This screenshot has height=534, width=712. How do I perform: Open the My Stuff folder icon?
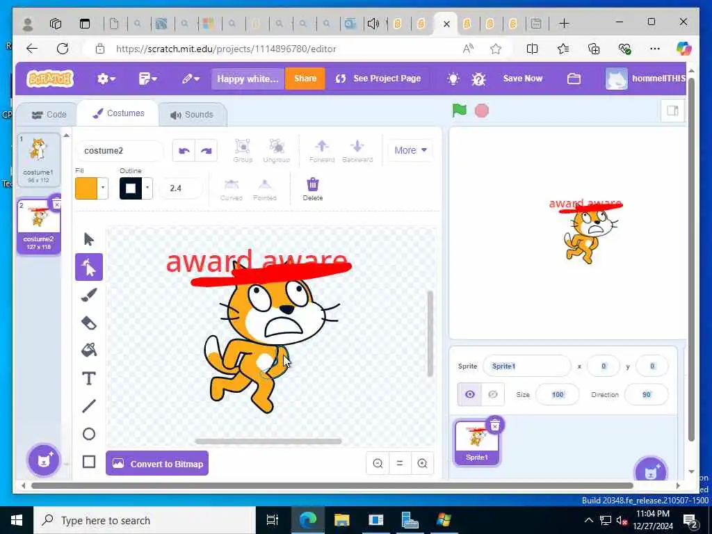[x=574, y=79]
